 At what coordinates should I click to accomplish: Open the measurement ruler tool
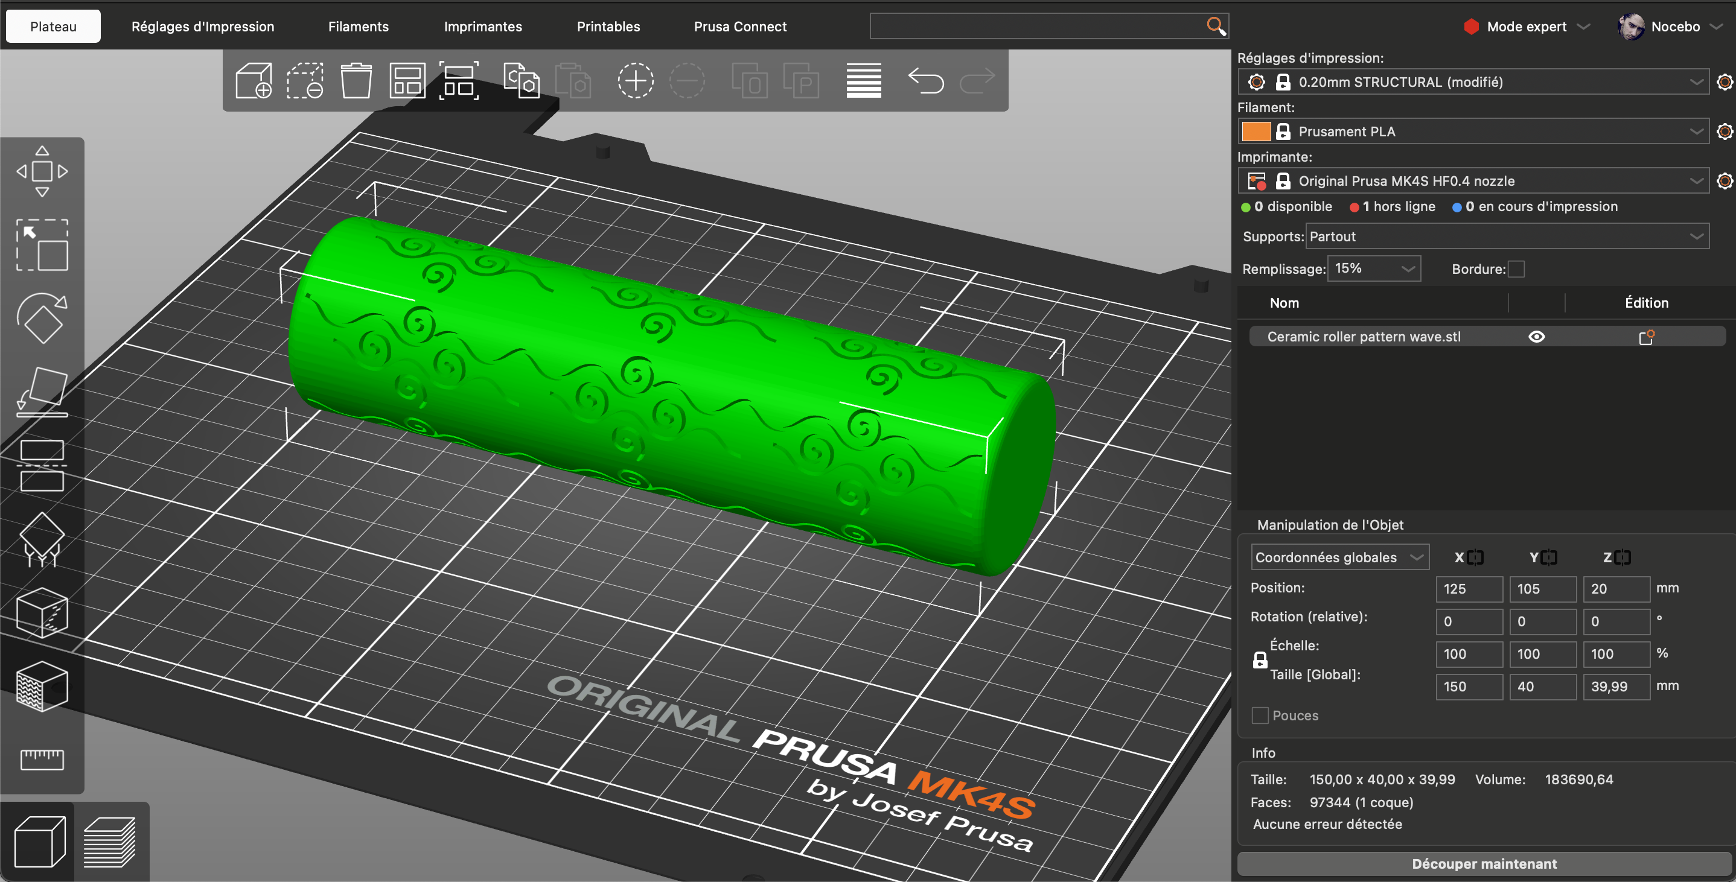coord(42,760)
